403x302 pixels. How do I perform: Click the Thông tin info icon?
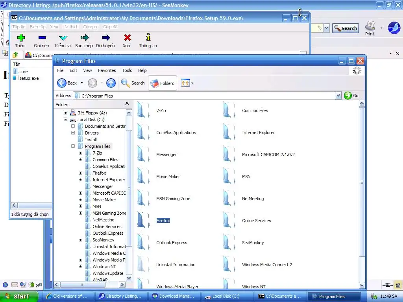point(148,37)
